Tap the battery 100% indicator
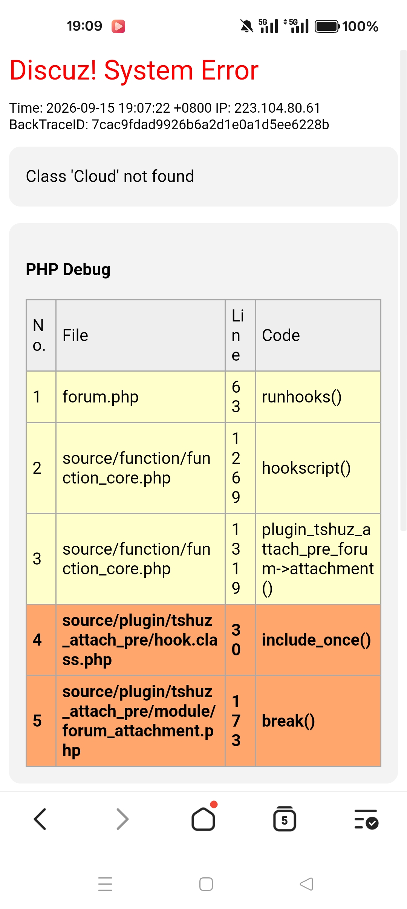This screenshot has height=909, width=407. pos(346,26)
